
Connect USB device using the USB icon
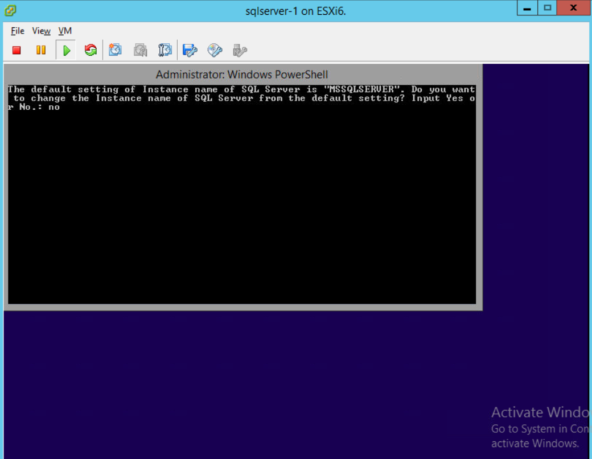point(240,50)
